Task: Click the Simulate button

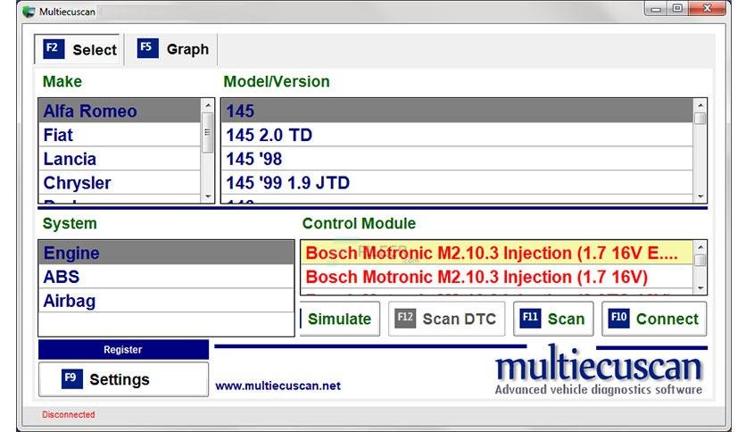Action: 340,319
